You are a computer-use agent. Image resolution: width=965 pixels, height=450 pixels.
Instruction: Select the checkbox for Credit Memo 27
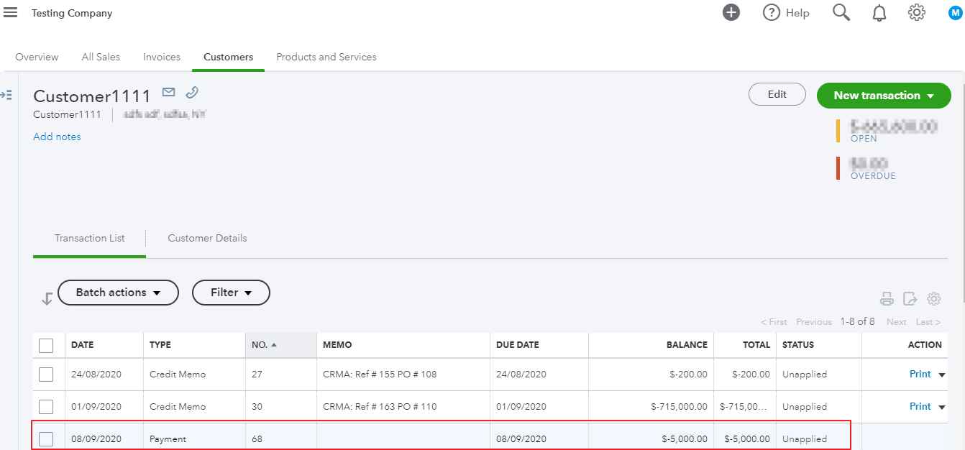pyautogui.click(x=46, y=375)
